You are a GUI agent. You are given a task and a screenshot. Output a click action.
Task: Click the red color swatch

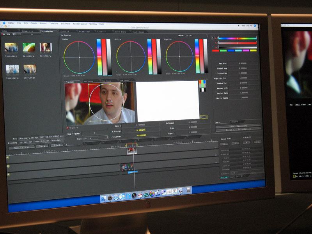pos(216,51)
